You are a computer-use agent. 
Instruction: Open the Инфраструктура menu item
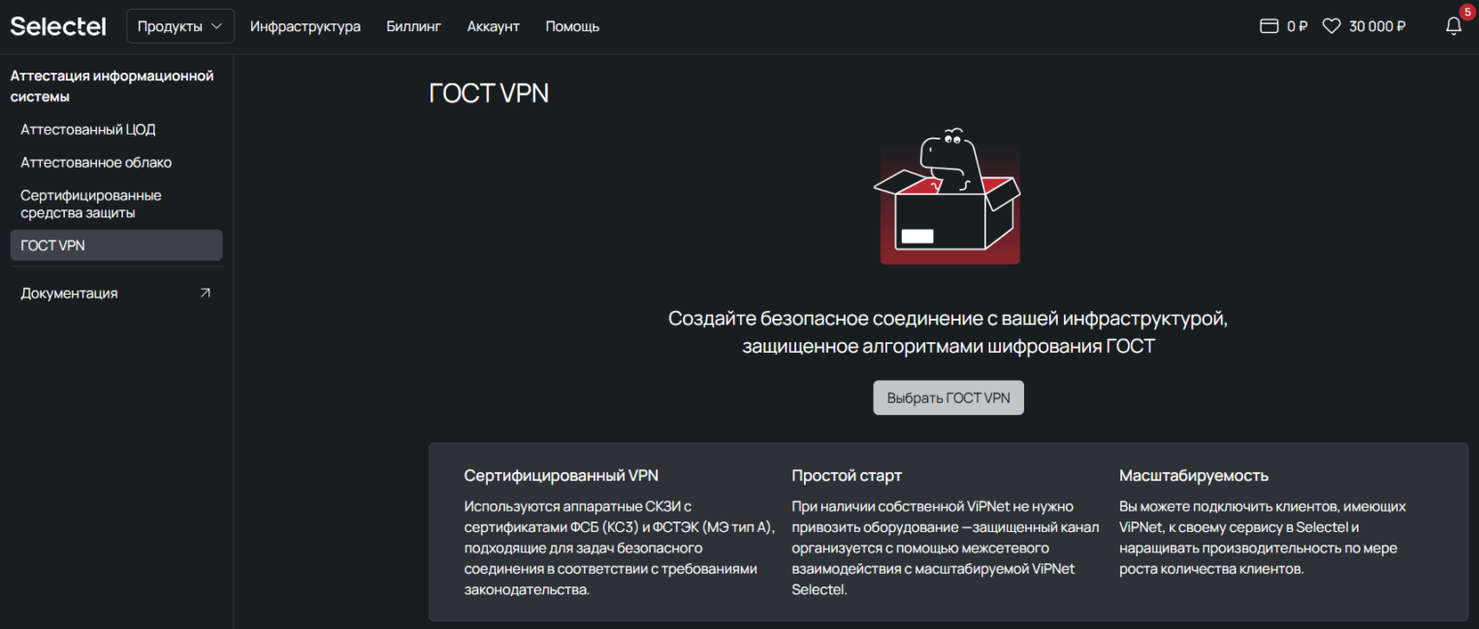pos(305,26)
